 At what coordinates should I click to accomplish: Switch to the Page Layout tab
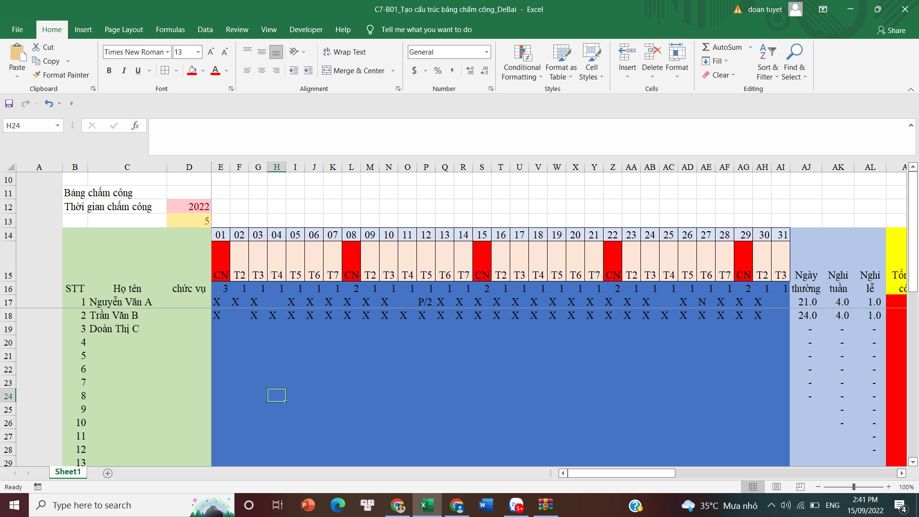pyautogui.click(x=124, y=30)
